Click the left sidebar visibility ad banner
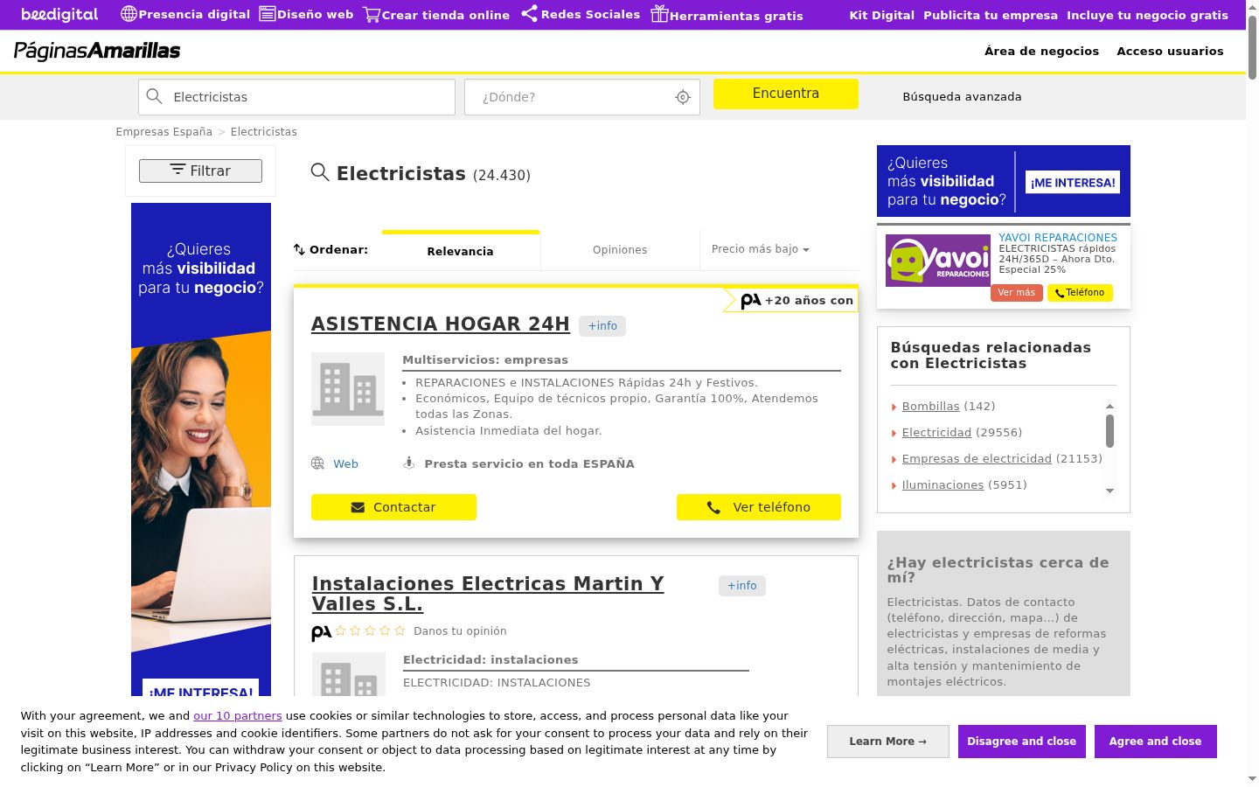1259x787 pixels. coord(201,449)
